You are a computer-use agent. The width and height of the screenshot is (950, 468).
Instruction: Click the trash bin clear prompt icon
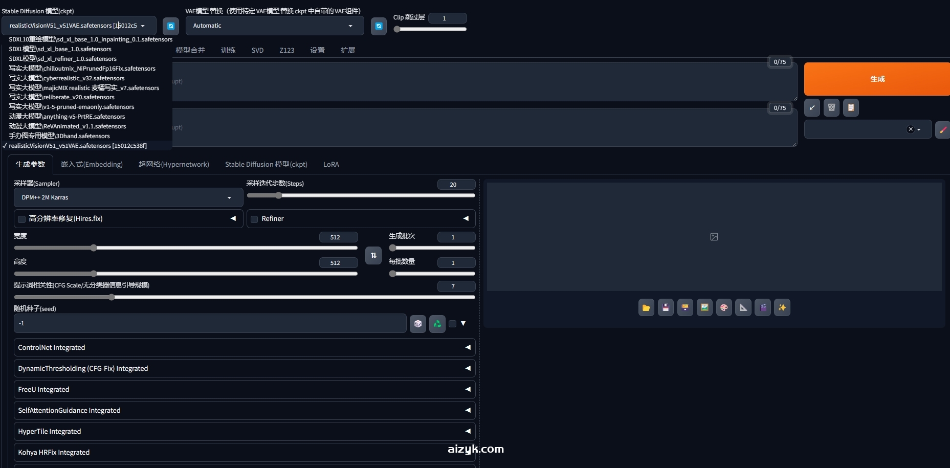click(831, 107)
